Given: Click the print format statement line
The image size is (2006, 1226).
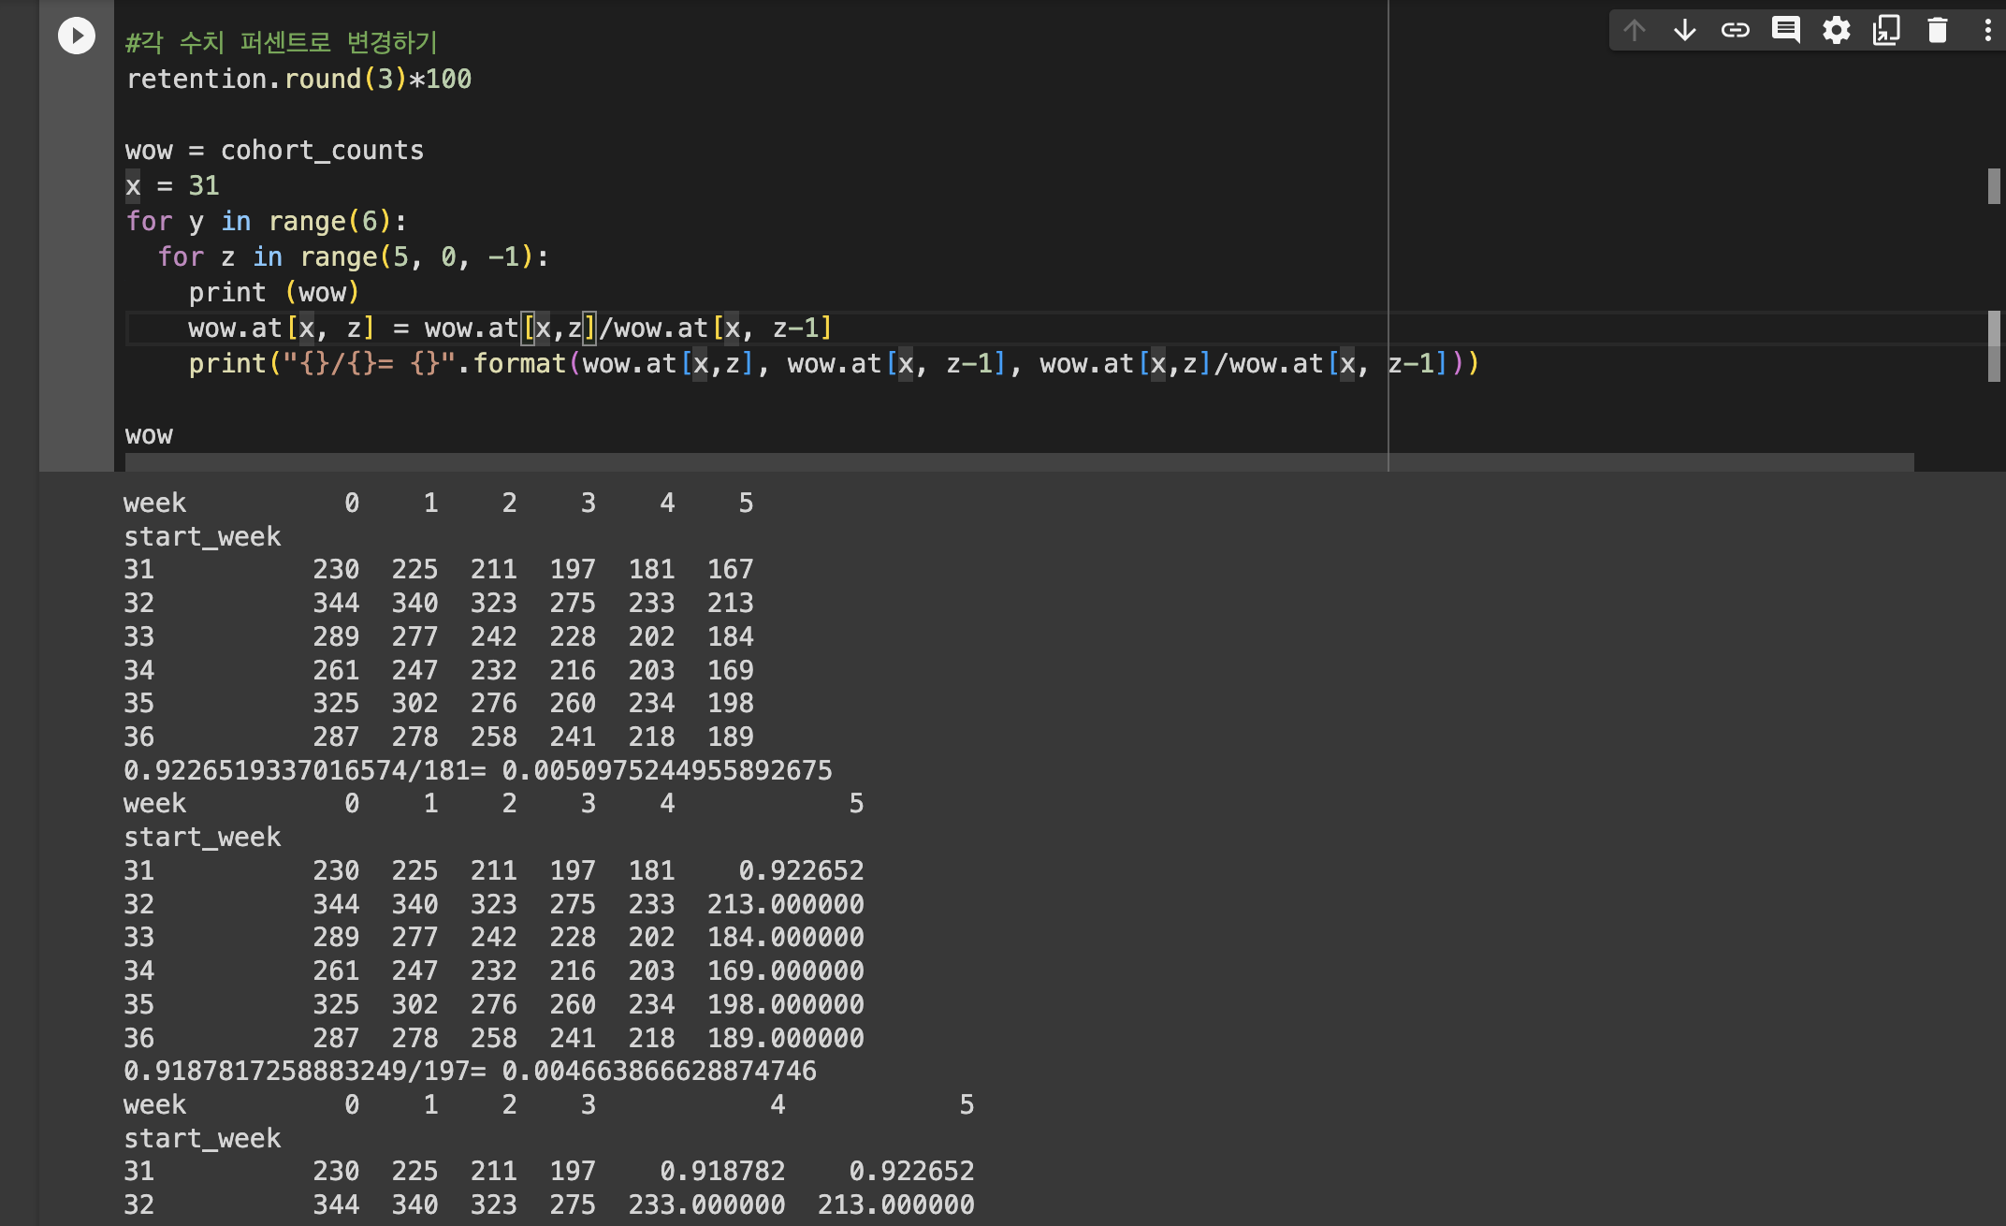Looking at the screenshot, I should point(834,363).
